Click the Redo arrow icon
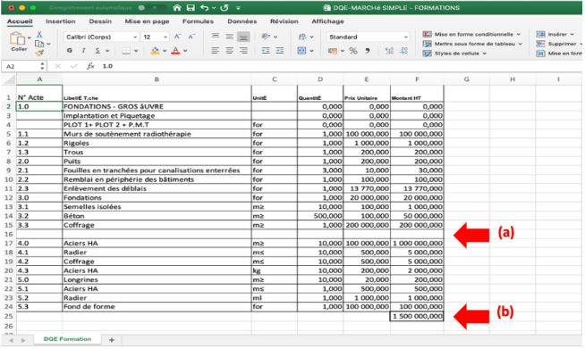Viewport: 585px width, 349px height. [225, 7]
